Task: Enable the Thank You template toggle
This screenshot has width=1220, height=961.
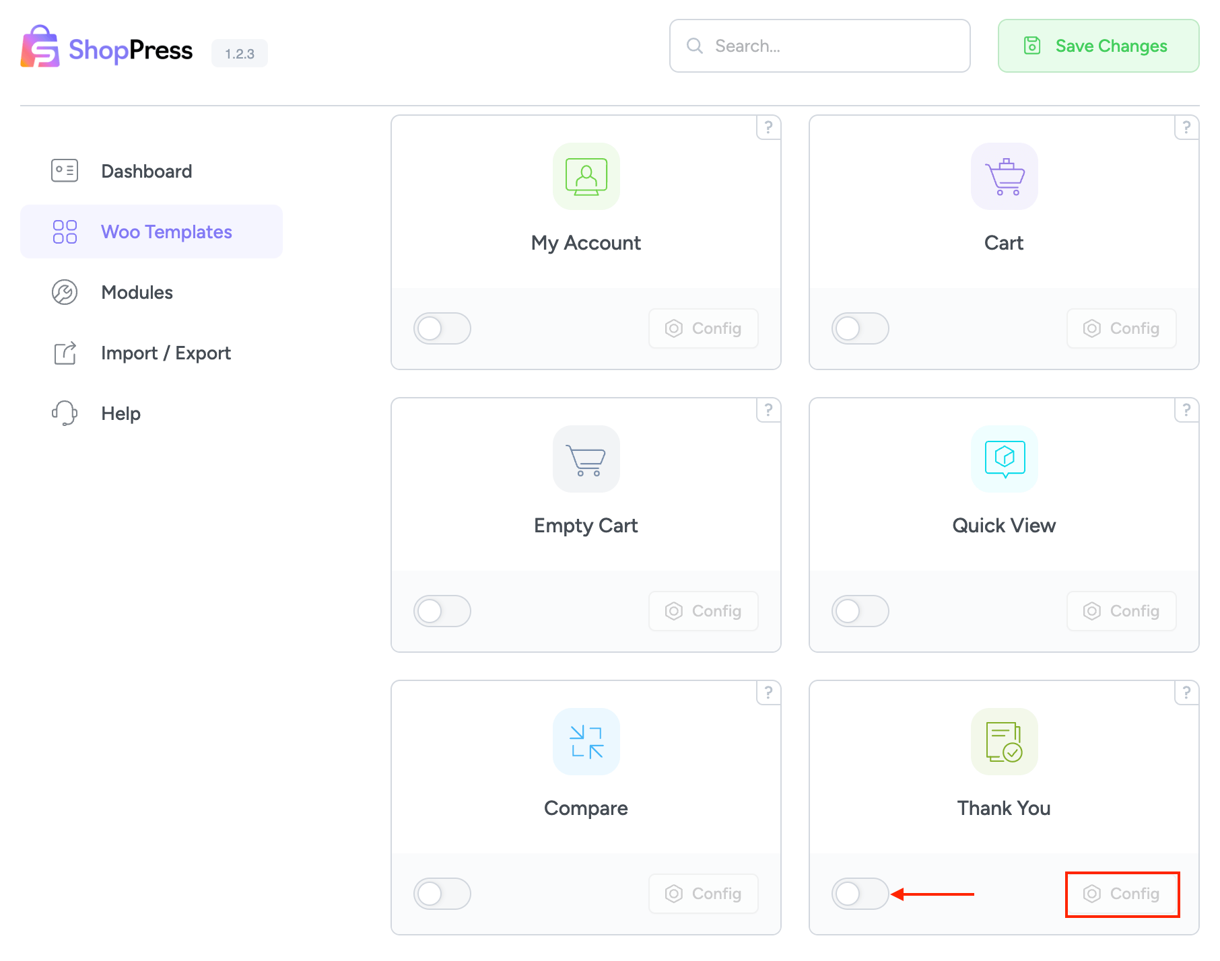Action: pos(860,894)
